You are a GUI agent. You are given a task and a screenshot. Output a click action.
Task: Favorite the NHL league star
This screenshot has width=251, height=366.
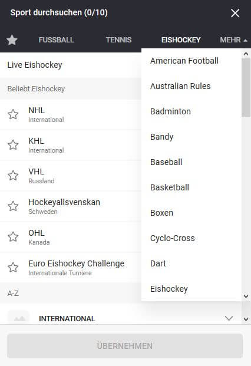click(13, 114)
